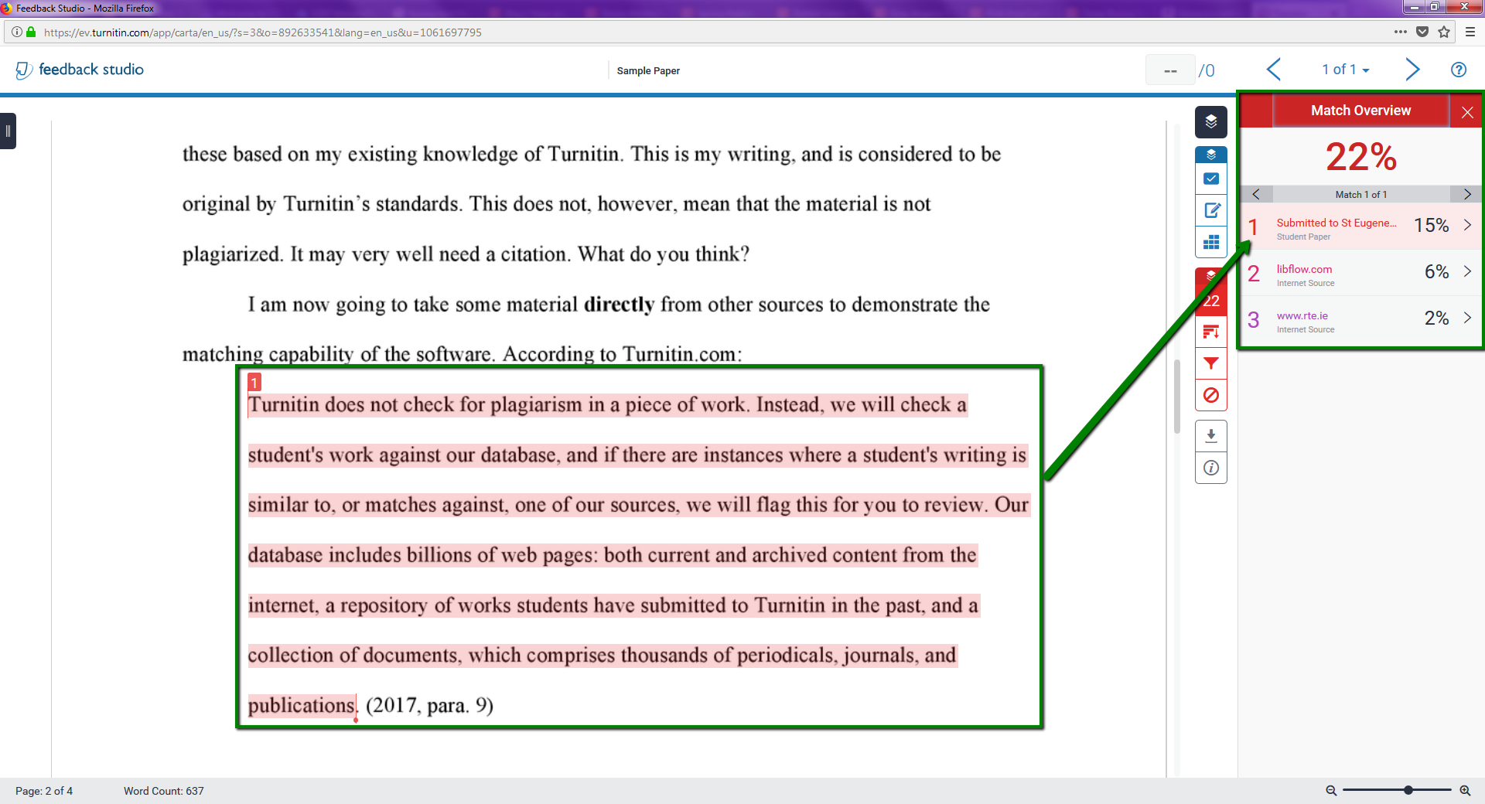Open the Rubric grid icon
1485x804 pixels.
pyautogui.click(x=1210, y=242)
